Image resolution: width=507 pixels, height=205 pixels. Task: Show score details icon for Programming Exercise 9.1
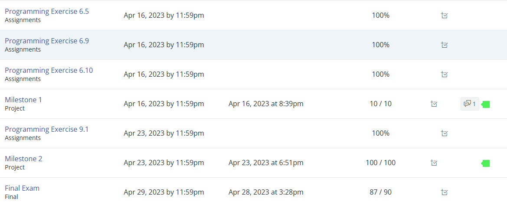[445, 133]
